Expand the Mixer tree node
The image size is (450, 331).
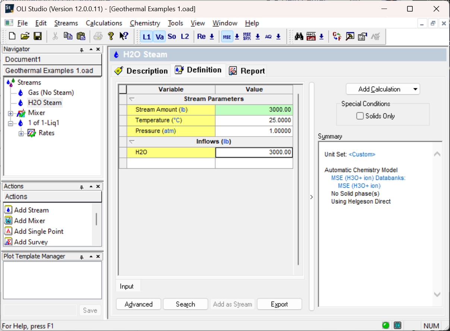pos(10,113)
